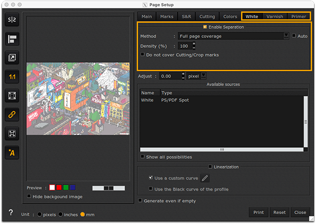Enable Hide background image checkbox
This screenshot has width=316, height=224.
29,197
